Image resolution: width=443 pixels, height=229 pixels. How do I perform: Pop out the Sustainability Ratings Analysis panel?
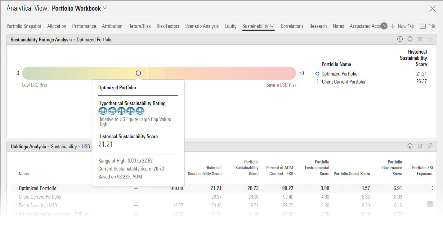click(420, 39)
